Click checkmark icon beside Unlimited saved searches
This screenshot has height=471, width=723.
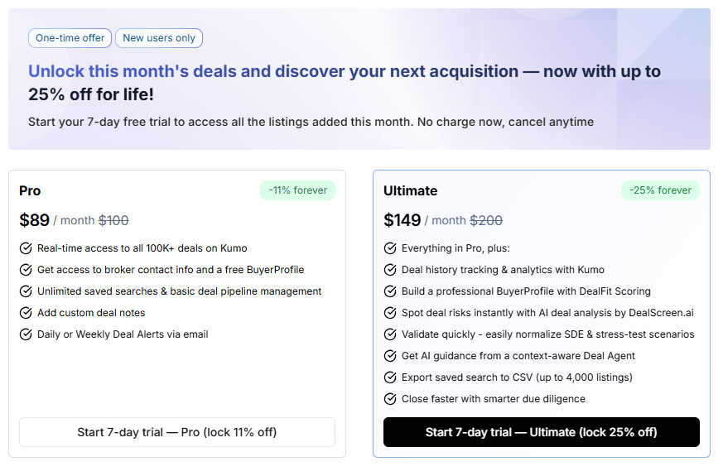(26, 291)
